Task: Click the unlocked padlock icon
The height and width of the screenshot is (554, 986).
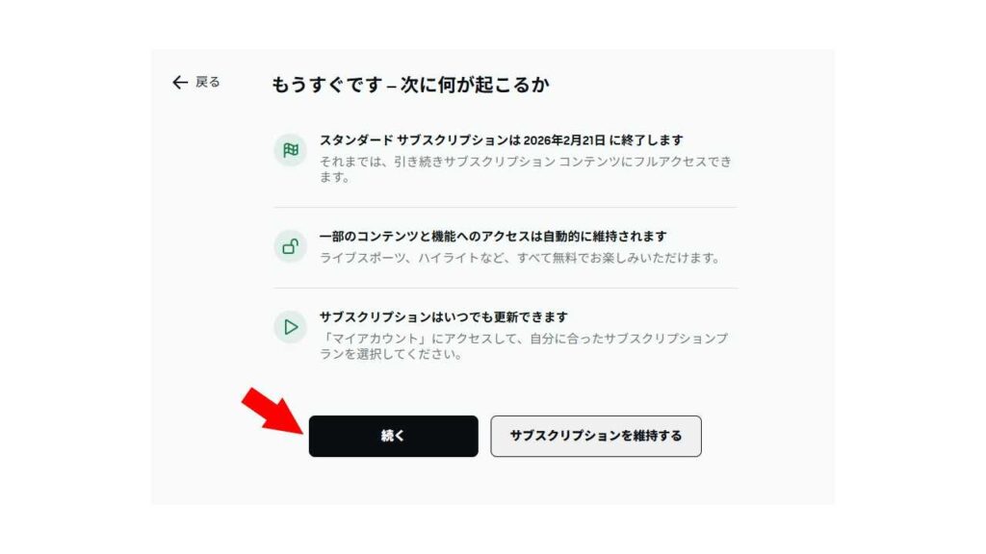Action: pos(291,246)
